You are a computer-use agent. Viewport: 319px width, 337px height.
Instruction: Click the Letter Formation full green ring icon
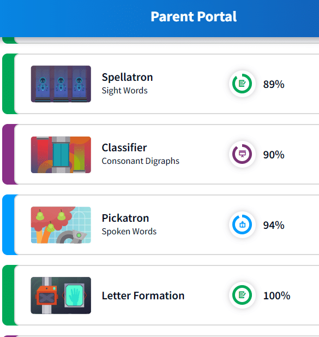(x=242, y=295)
